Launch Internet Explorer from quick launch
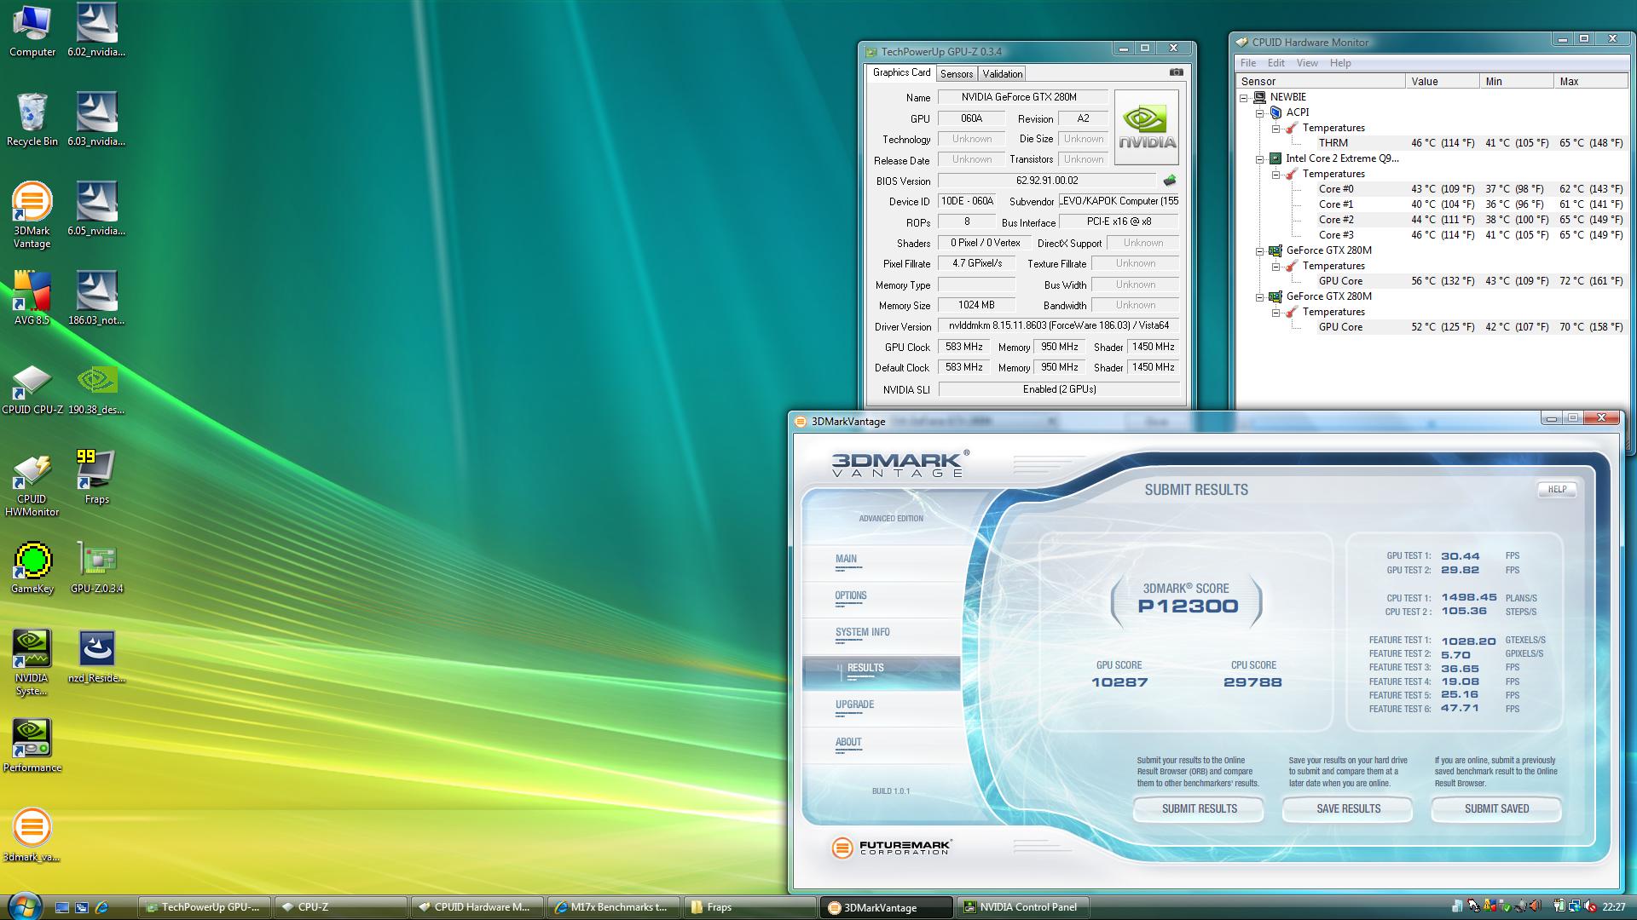Image resolution: width=1637 pixels, height=920 pixels. [101, 907]
